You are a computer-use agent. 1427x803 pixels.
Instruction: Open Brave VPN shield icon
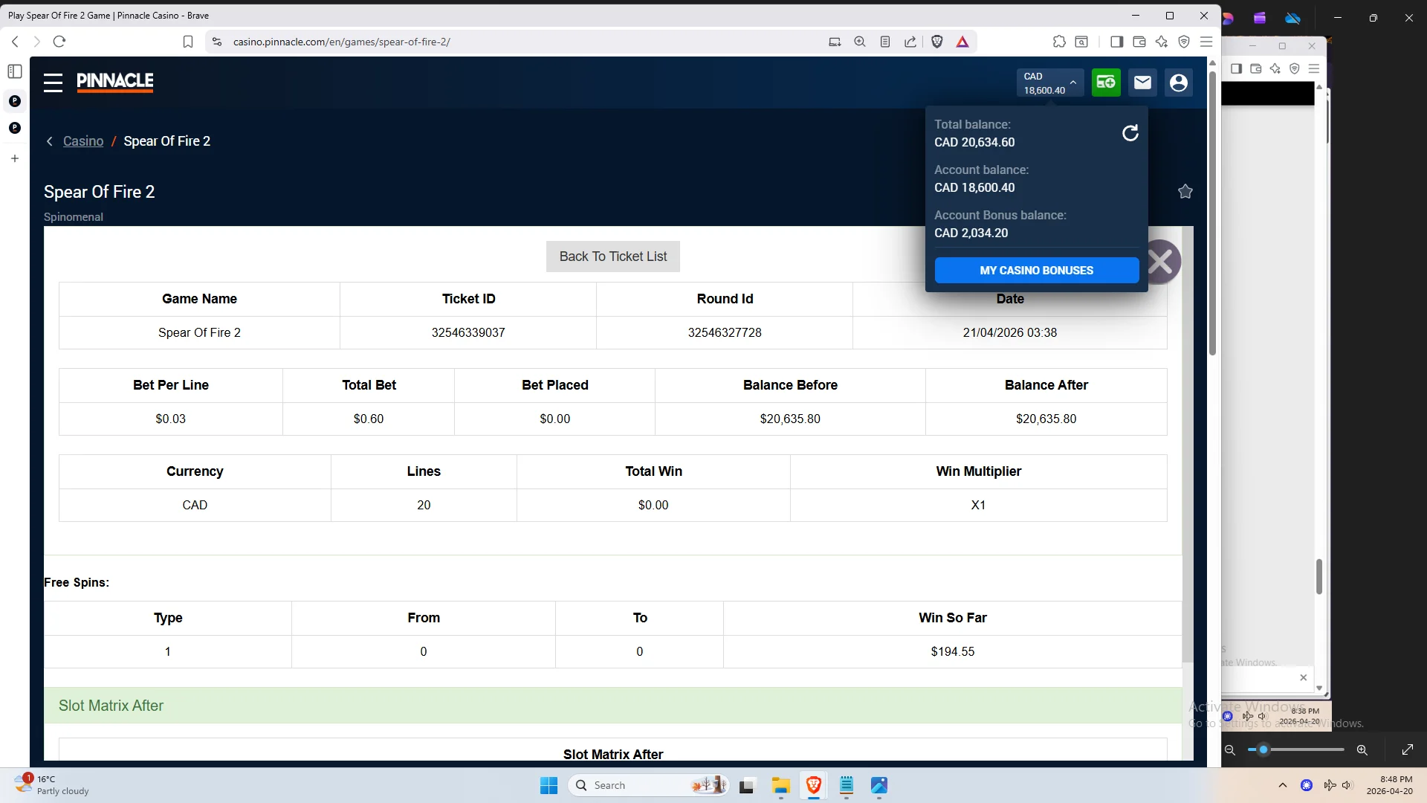point(1184,42)
